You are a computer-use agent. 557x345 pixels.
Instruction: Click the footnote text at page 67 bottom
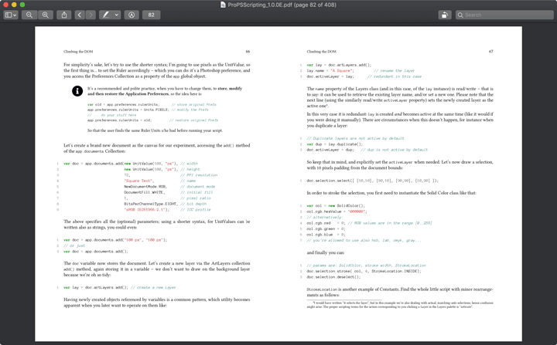pos(400,305)
